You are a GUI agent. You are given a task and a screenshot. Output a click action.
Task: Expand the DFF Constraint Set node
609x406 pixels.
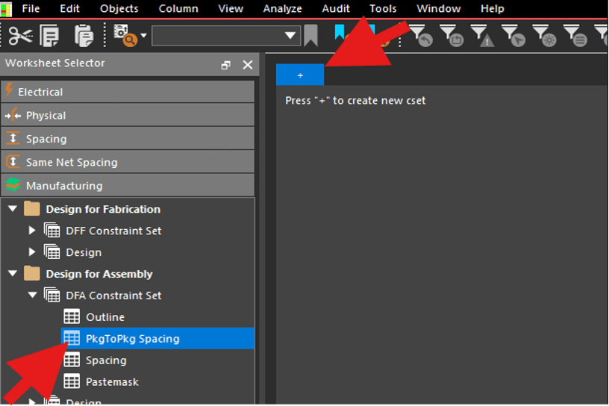(32, 231)
